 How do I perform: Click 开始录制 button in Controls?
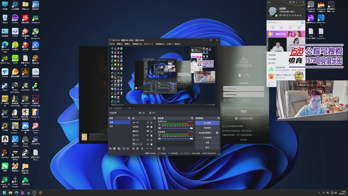(x=207, y=128)
